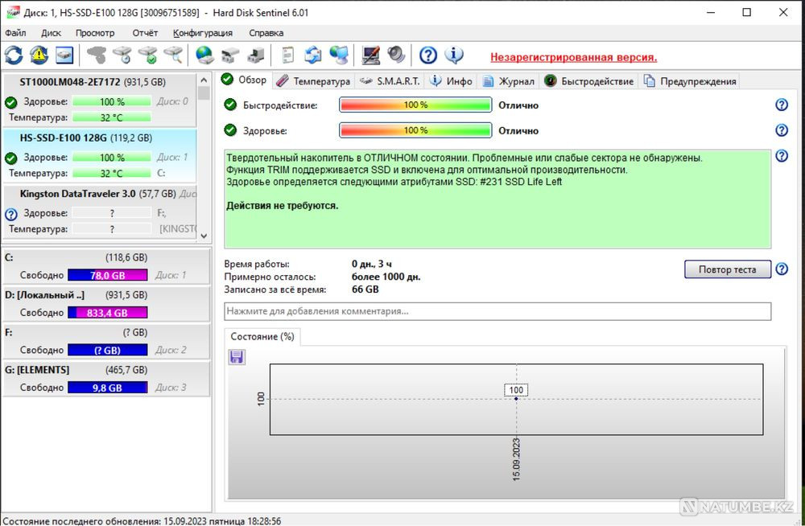Image resolution: width=805 pixels, height=526 pixels.
Task: Open the Файл menu
Action: tap(15, 33)
